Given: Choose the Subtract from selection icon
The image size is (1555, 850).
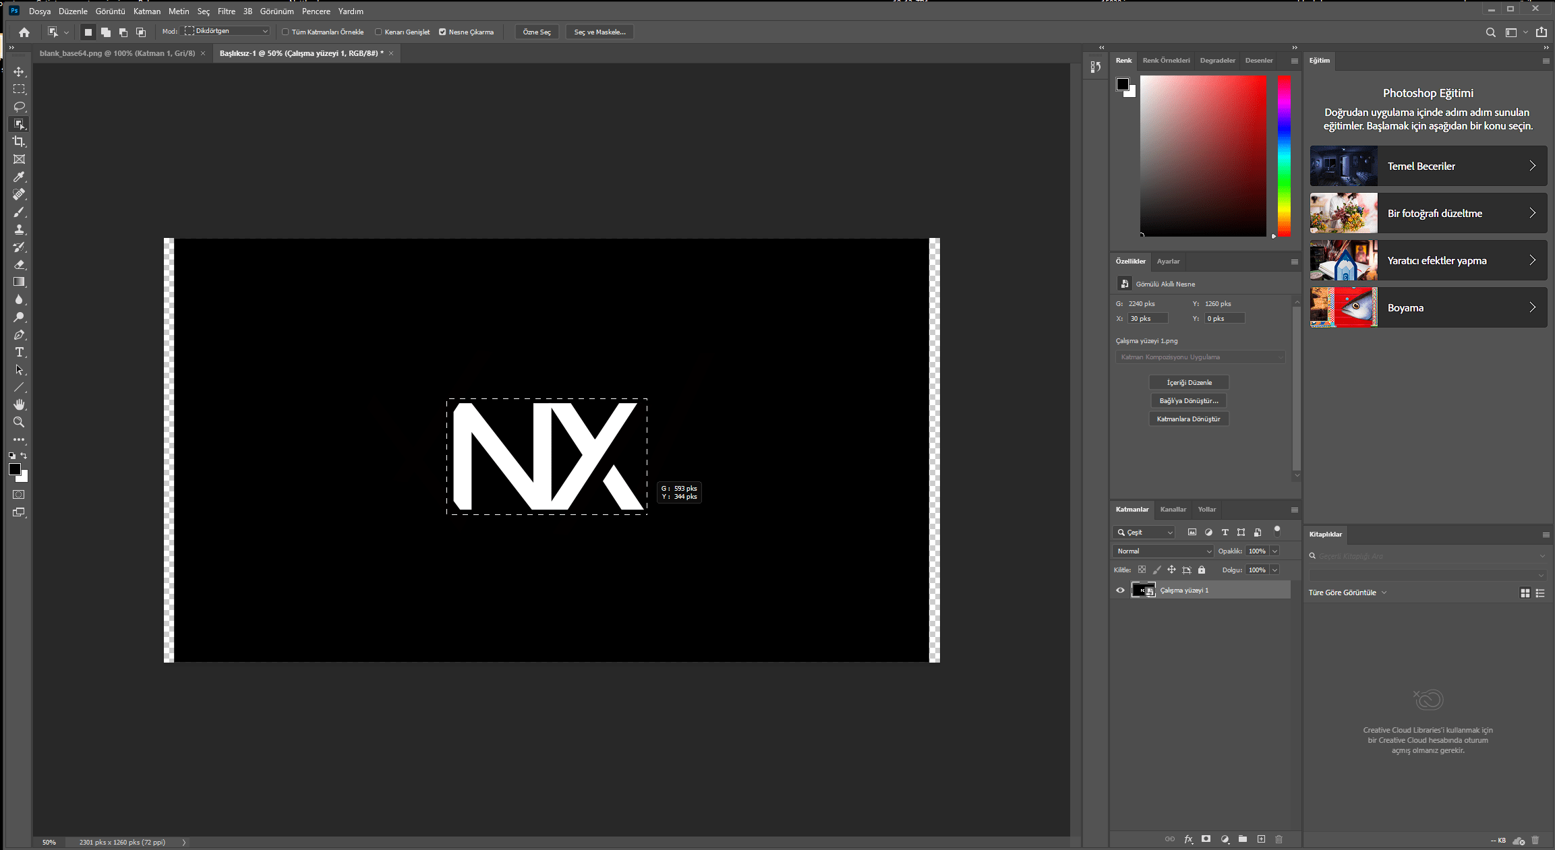Looking at the screenshot, I should (x=123, y=32).
